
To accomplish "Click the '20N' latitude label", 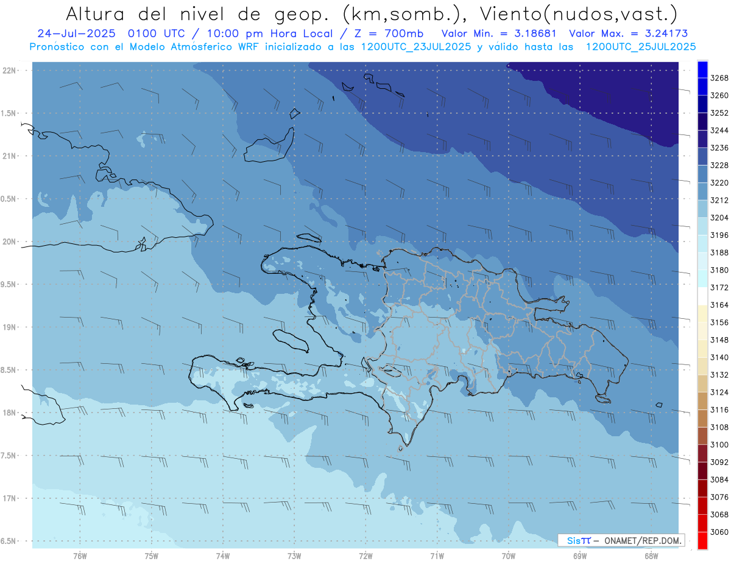I will click(x=10, y=242).
